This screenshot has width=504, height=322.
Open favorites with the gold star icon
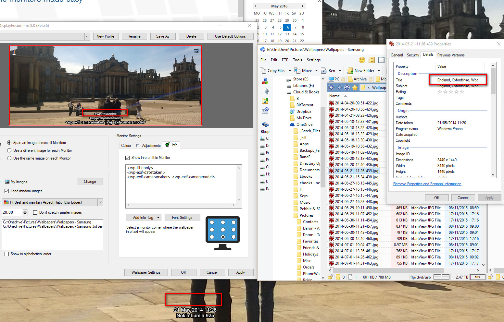click(355, 87)
